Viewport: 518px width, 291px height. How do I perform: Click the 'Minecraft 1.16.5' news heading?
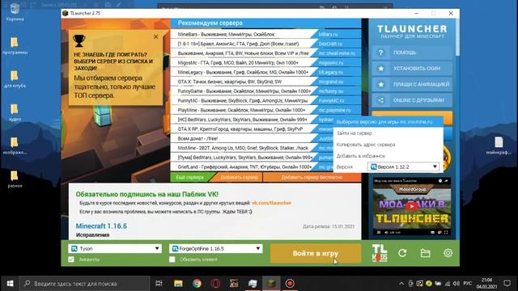click(101, 226)
